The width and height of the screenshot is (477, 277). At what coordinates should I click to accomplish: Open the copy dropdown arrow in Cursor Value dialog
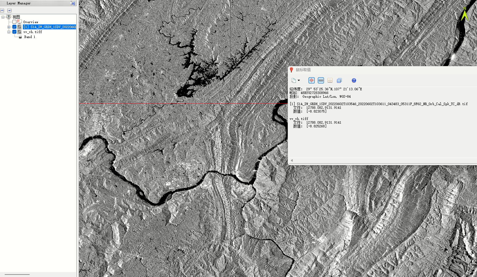299,80
